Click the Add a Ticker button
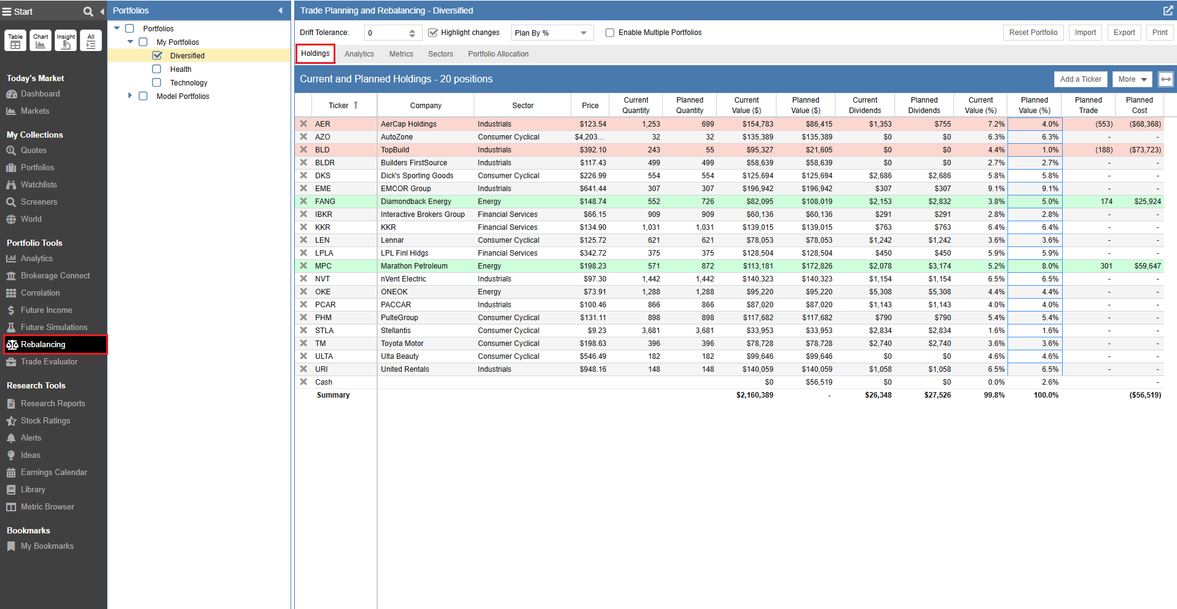 [x=1080, y=79]
